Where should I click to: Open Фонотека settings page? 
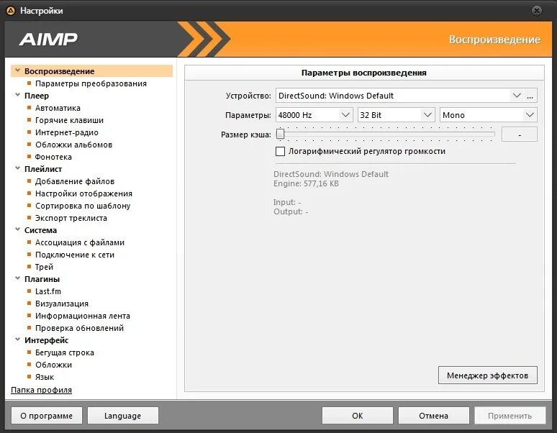tap(53, 157)
